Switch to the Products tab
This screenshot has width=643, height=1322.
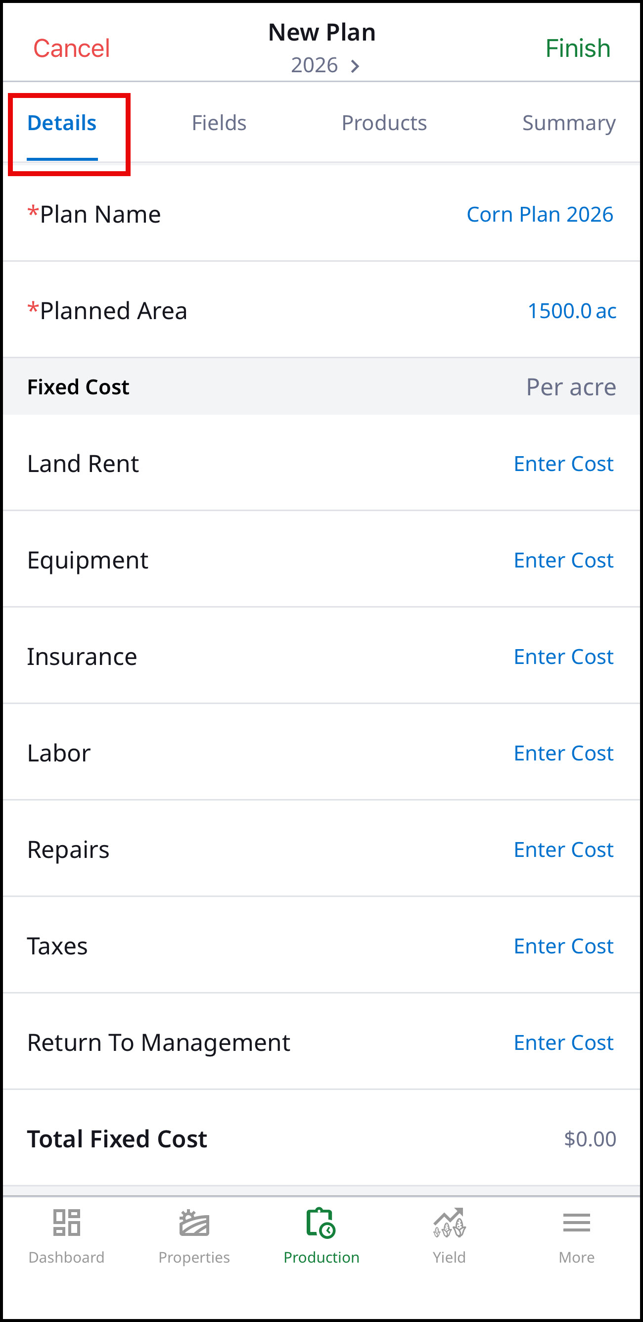384,123
